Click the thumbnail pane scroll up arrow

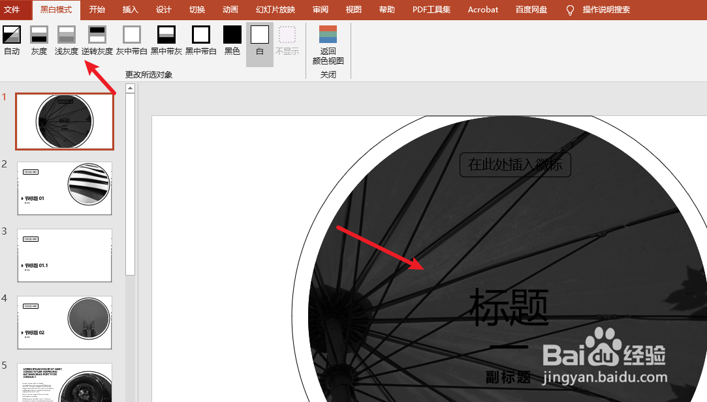pos(131,88)
